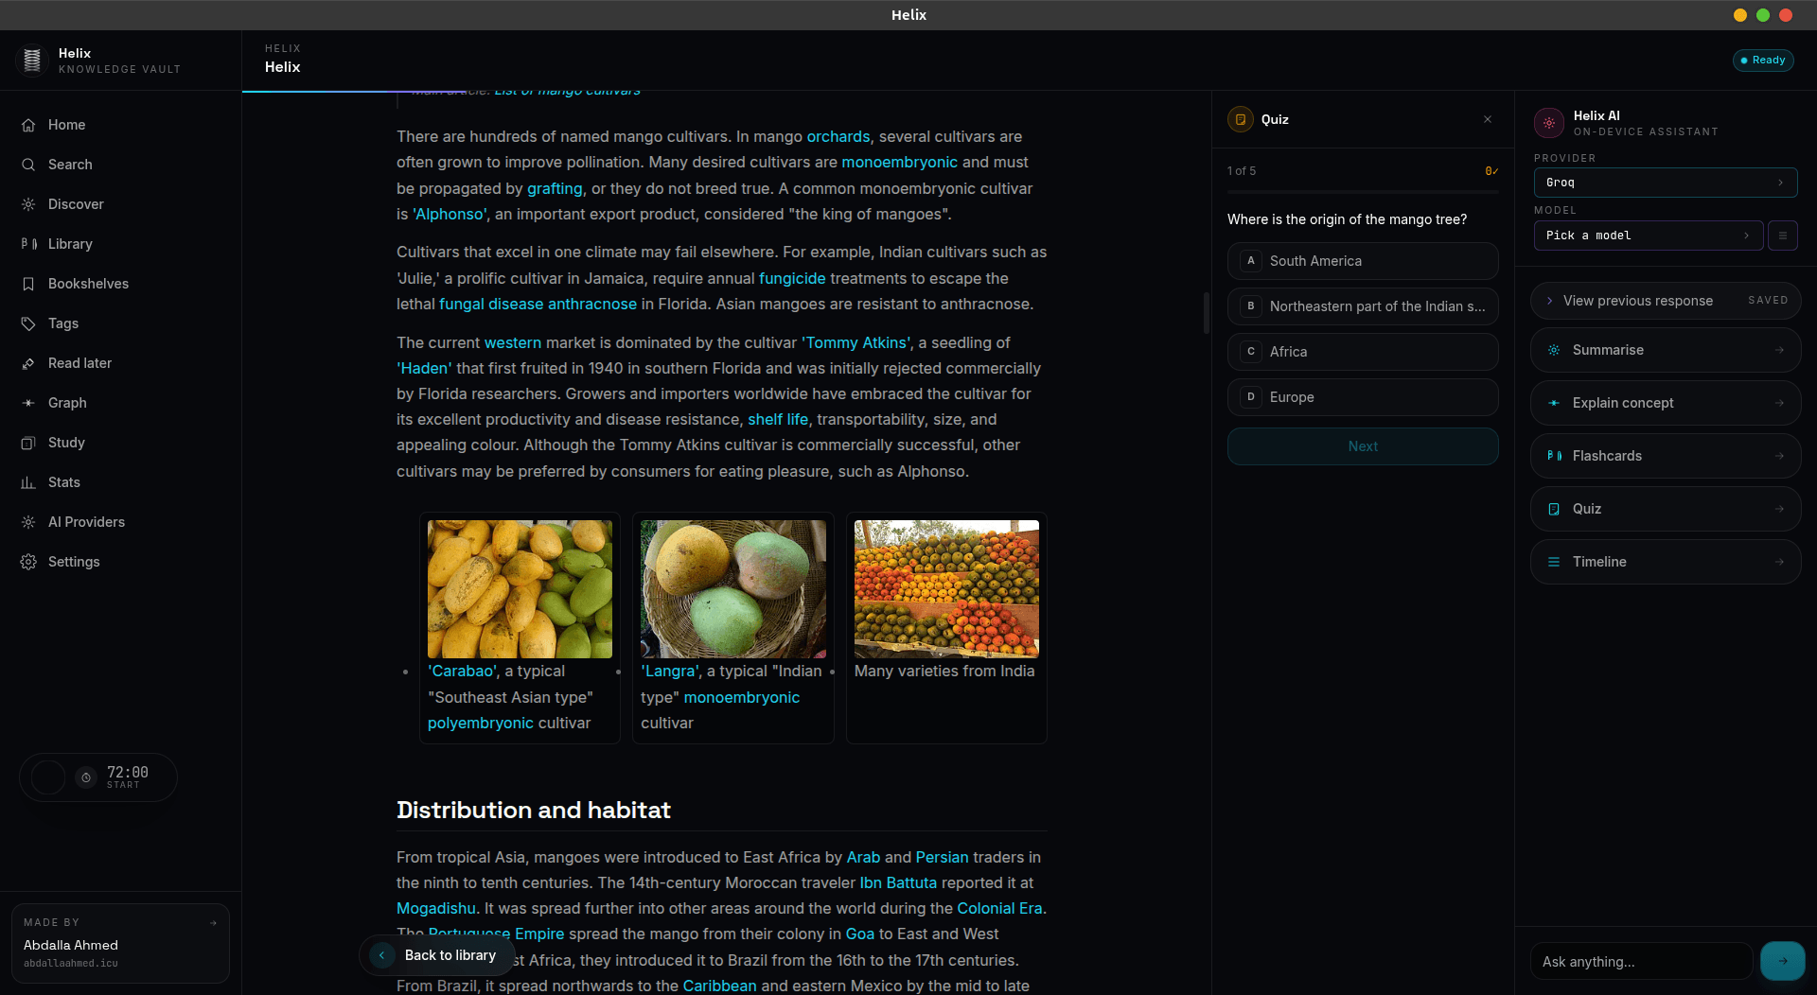Open the Carabao mango thumbnail
Screen dimensions: 1817x995
click(520, 588)
